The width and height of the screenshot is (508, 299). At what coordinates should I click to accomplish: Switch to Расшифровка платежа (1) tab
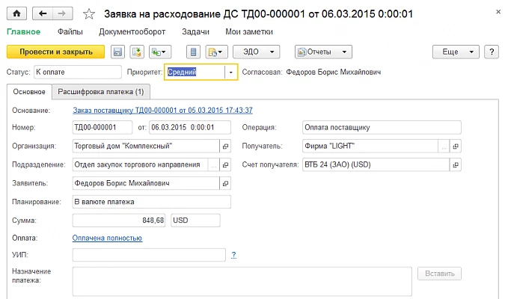point(101,92)
